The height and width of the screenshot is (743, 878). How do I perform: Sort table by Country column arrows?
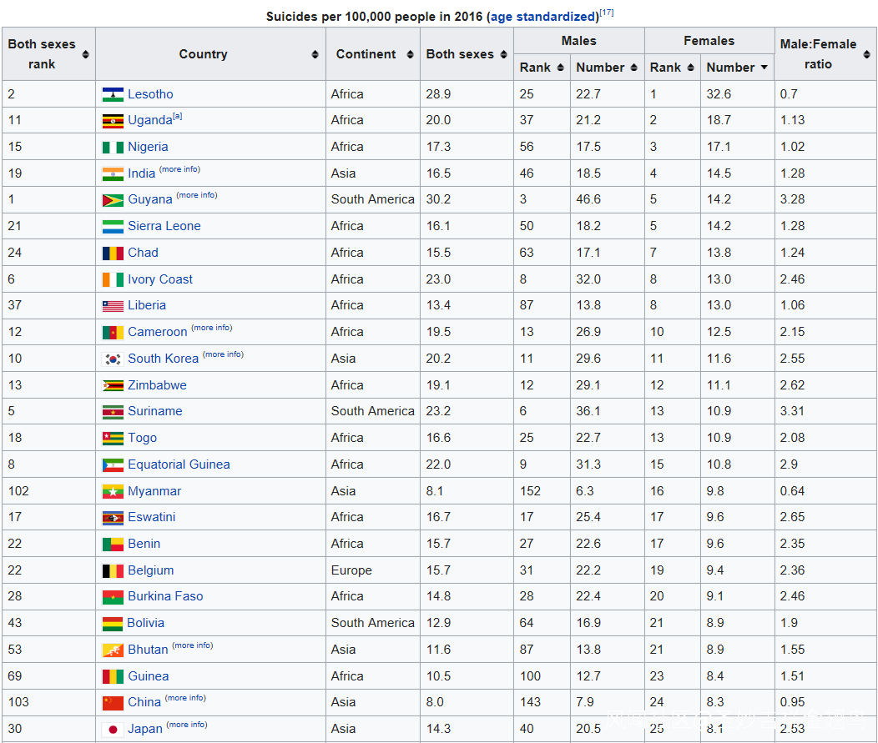tap(315, 54)
